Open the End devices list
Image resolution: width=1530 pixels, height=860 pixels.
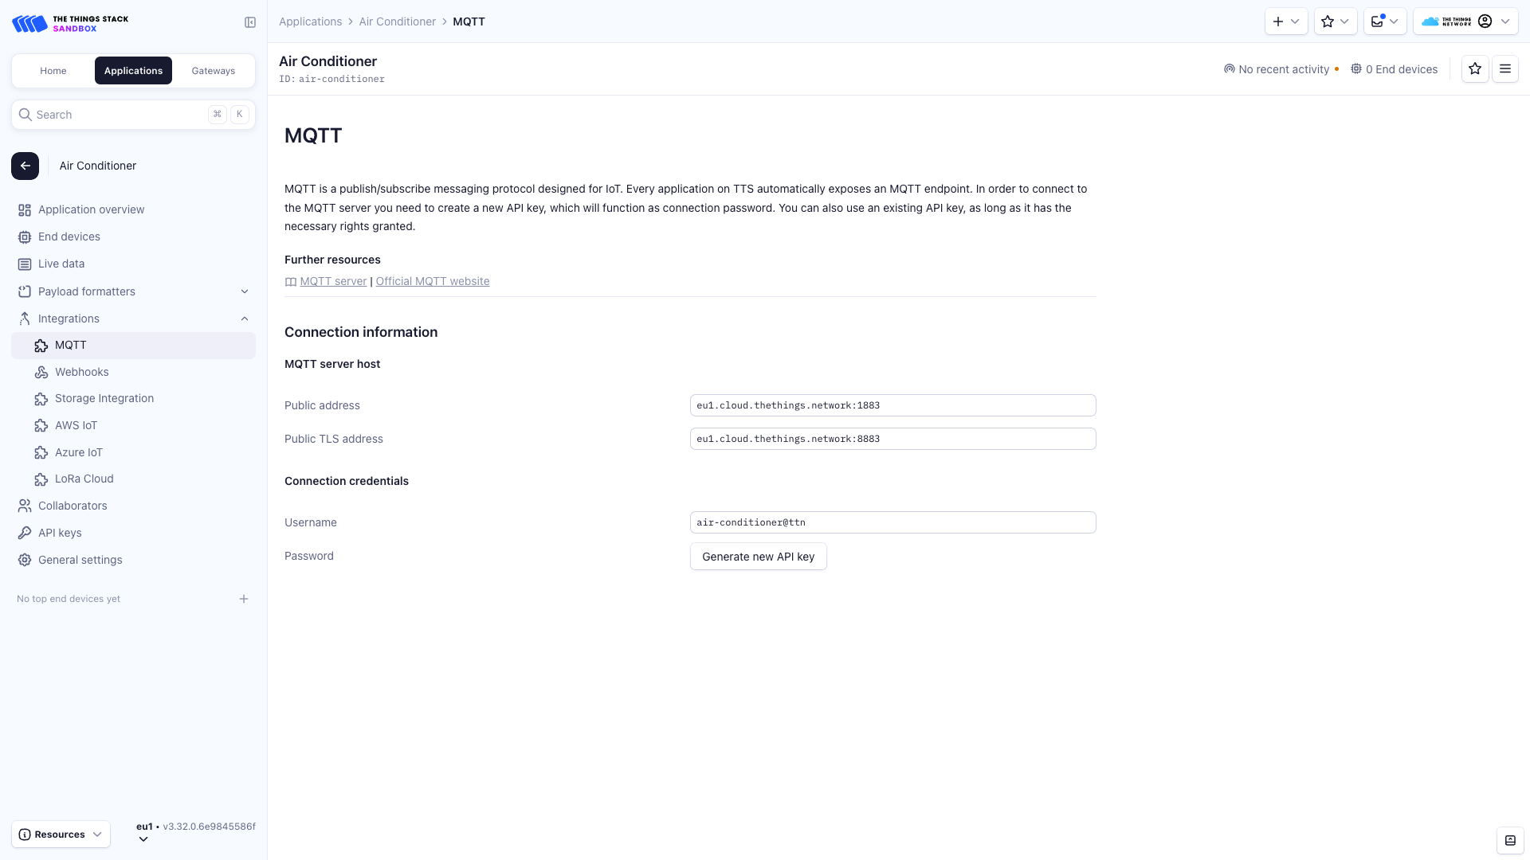coord(69,236)
